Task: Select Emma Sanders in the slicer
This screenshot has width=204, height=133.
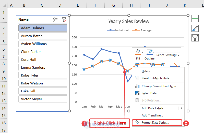Action: (43, 67)
